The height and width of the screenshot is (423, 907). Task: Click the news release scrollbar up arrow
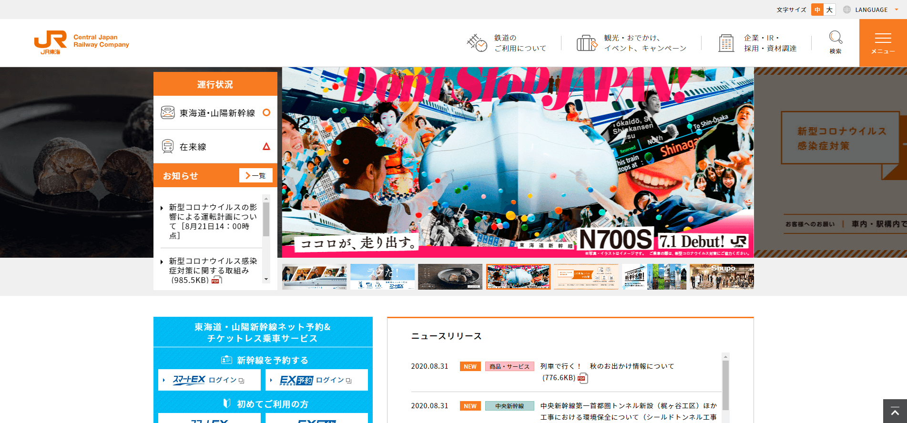click(725, 356)
